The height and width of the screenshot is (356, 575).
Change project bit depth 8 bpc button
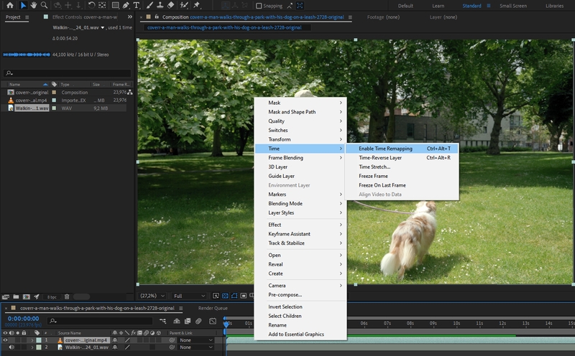(x=52, y=296)
